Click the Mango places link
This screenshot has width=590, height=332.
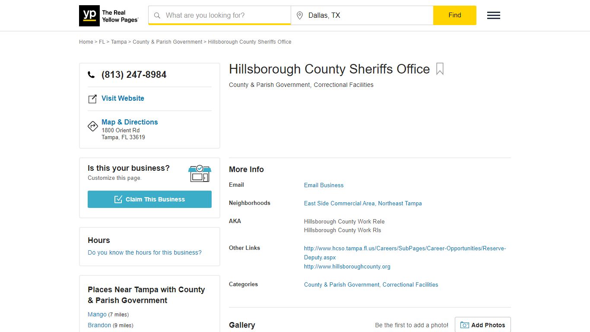point(97,314)
